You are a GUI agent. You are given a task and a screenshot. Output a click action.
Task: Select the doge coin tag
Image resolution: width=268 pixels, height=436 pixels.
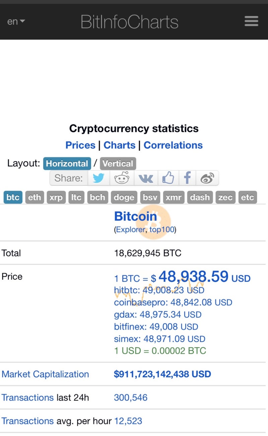click(124, 197)
